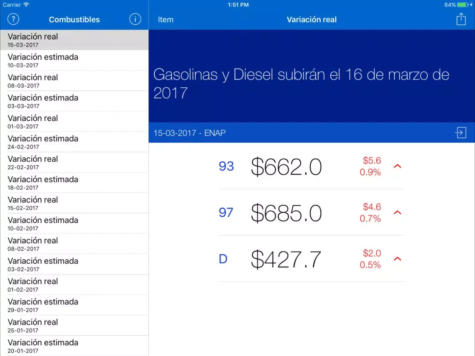Open Variación real 08-03-2017
Viewport: 475px width, 356px height.
click(x=74, y=81)
